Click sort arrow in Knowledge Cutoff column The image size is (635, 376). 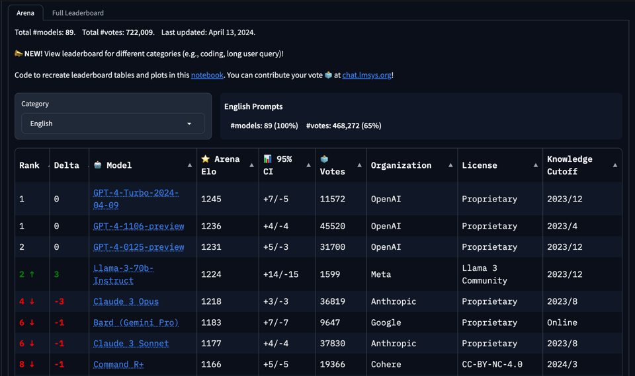point(614,165)
